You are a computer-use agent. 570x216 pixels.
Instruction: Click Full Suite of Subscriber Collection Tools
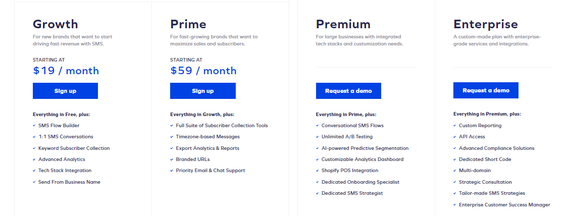(222, 126)
